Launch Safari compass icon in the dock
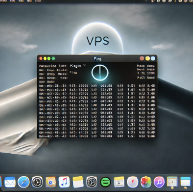Viewport: 193px width, 192px height. pyautogui.click(x=24, y=182)
